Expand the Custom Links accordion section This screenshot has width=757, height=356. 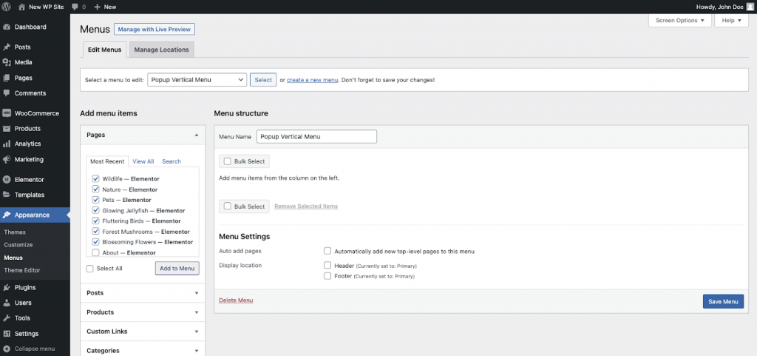[142, 332]
